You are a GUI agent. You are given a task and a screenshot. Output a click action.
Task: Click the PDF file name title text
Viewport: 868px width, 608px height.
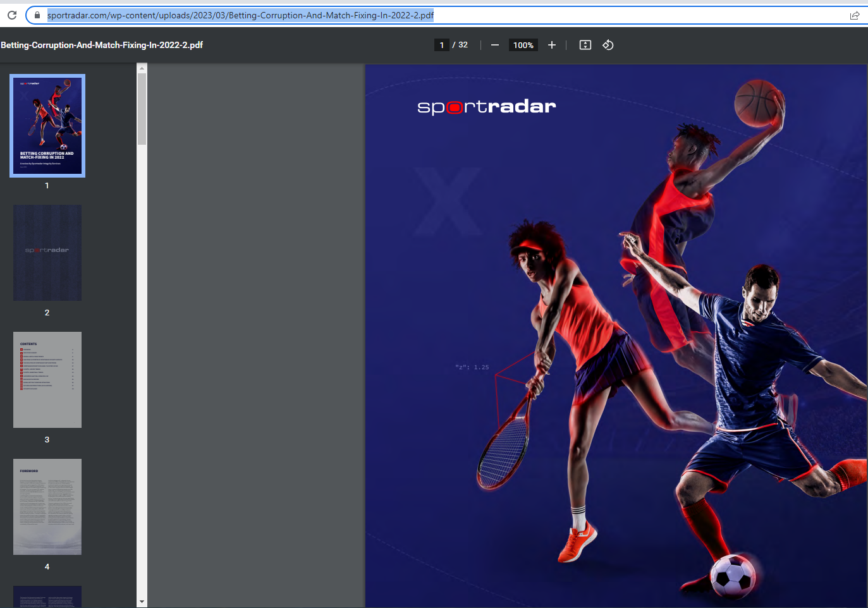102,45
